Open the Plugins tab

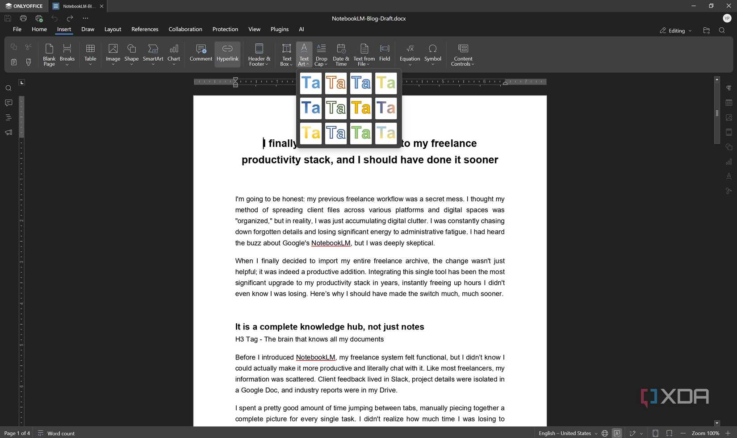coord(279,29)
